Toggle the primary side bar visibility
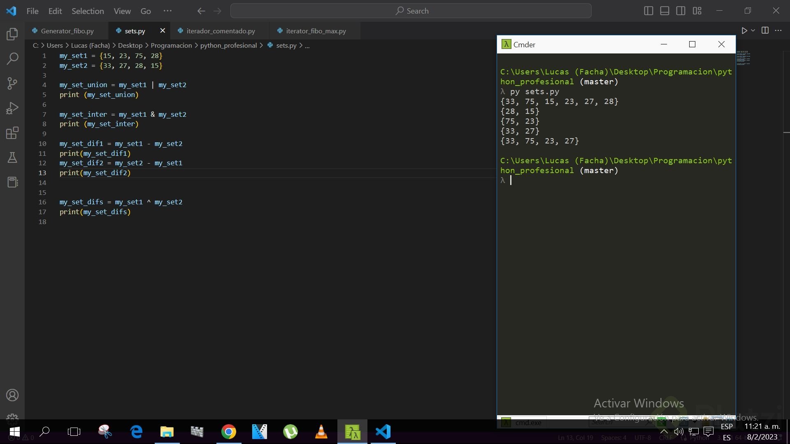Viewport: 790px width, 444px height. [648, 11]
